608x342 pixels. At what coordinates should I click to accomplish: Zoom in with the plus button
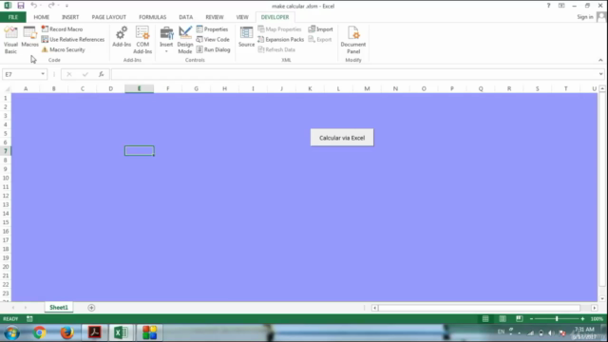pyautogui.click(x=582, y=319)
